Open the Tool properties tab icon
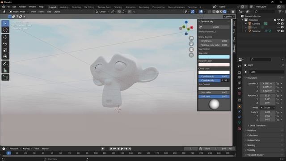286x161 pixels. [240, 66]
